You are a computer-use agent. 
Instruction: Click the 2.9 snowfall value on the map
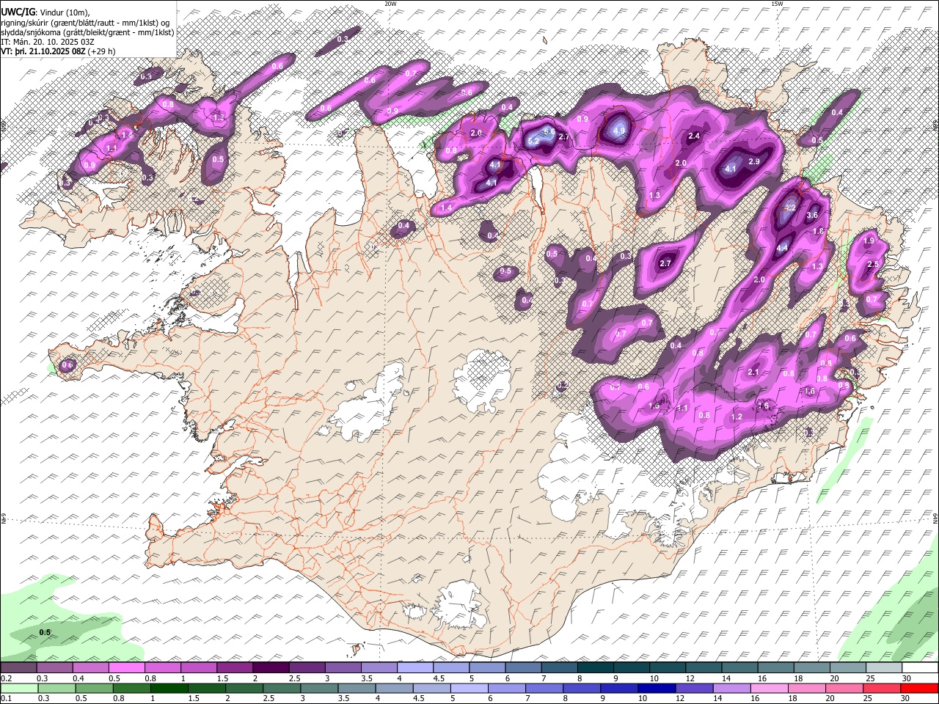(754, 161)
